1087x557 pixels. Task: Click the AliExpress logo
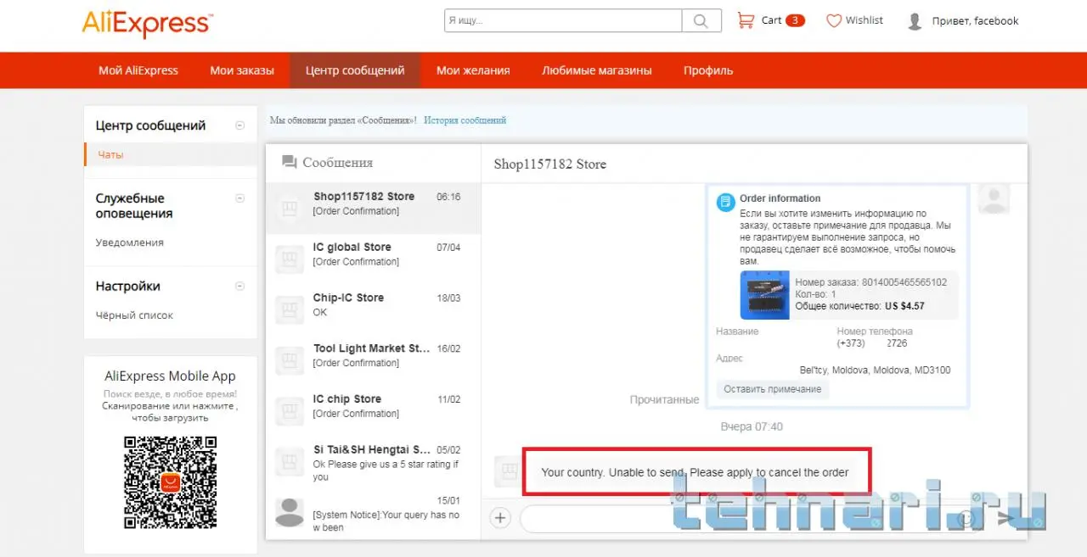(x=147, y=23)
